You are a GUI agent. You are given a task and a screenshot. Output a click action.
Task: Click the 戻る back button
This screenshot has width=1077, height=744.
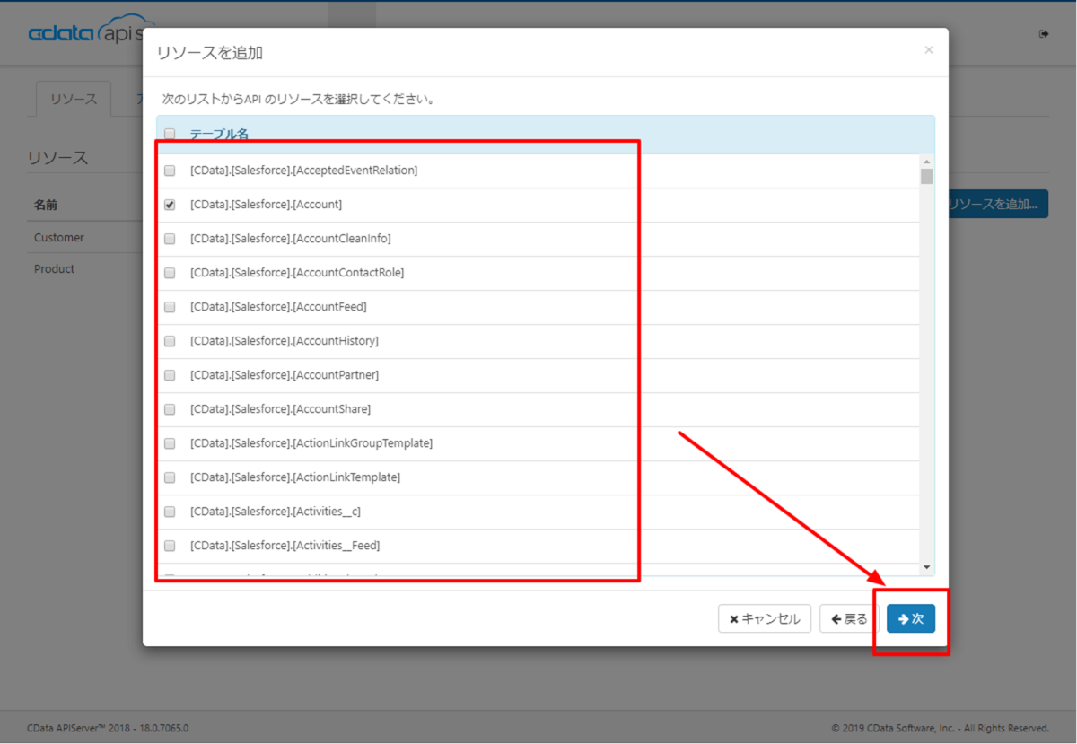[849, 618]
